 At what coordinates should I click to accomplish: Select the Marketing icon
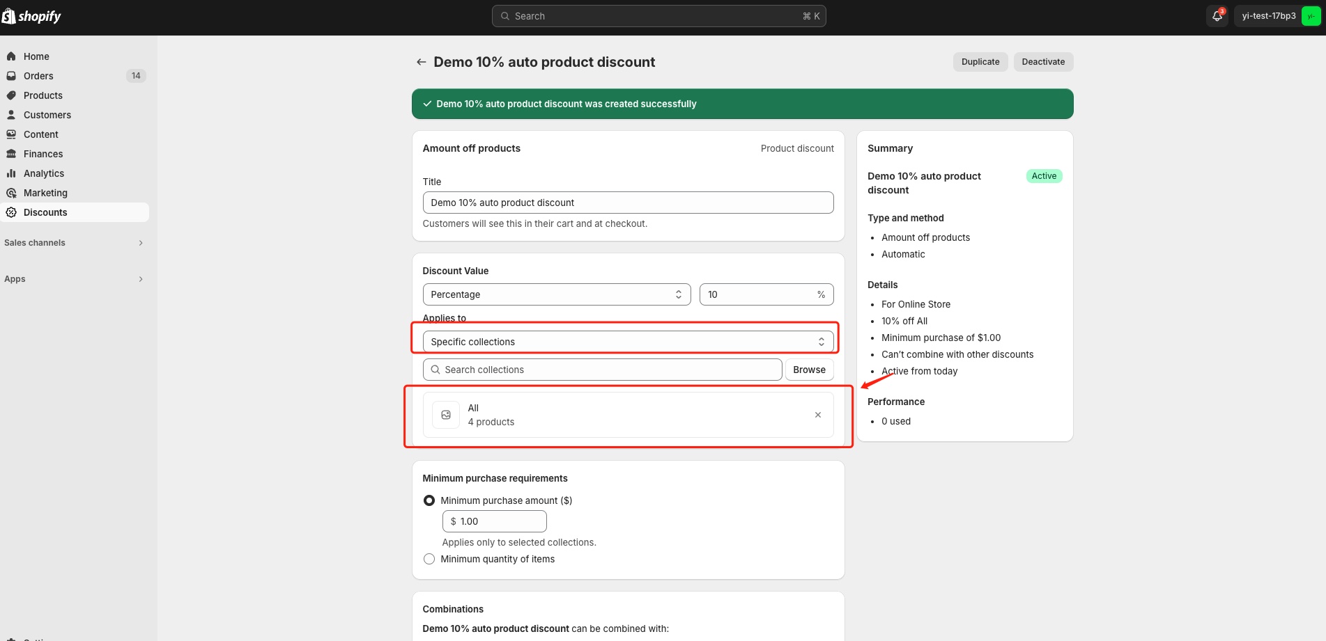tap(11, 193)
